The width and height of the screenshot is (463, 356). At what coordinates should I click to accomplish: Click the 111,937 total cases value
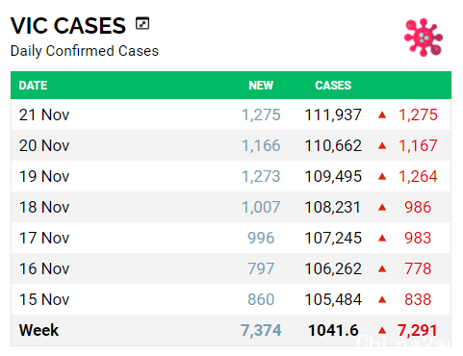[x=333, y=114]
